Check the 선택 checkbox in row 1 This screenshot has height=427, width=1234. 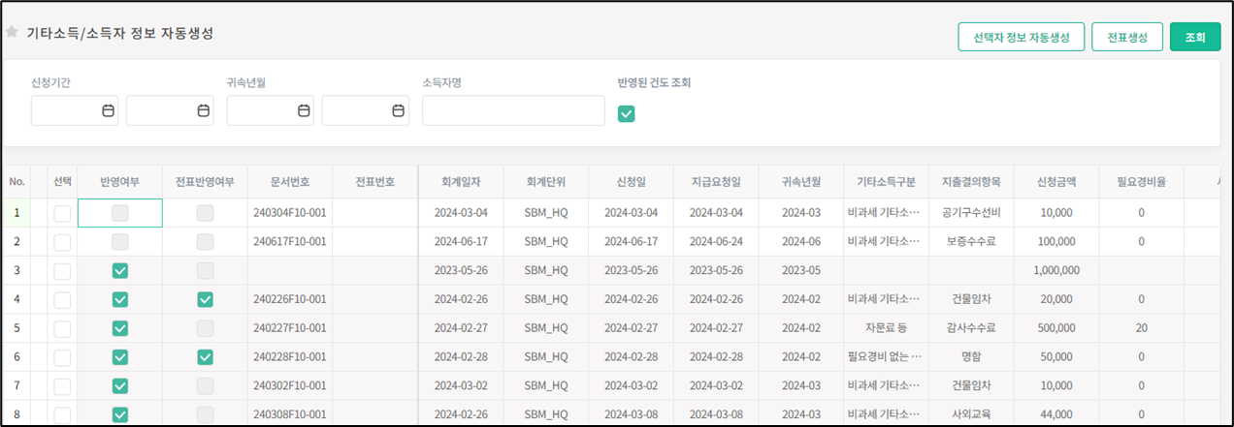(62, 213)
